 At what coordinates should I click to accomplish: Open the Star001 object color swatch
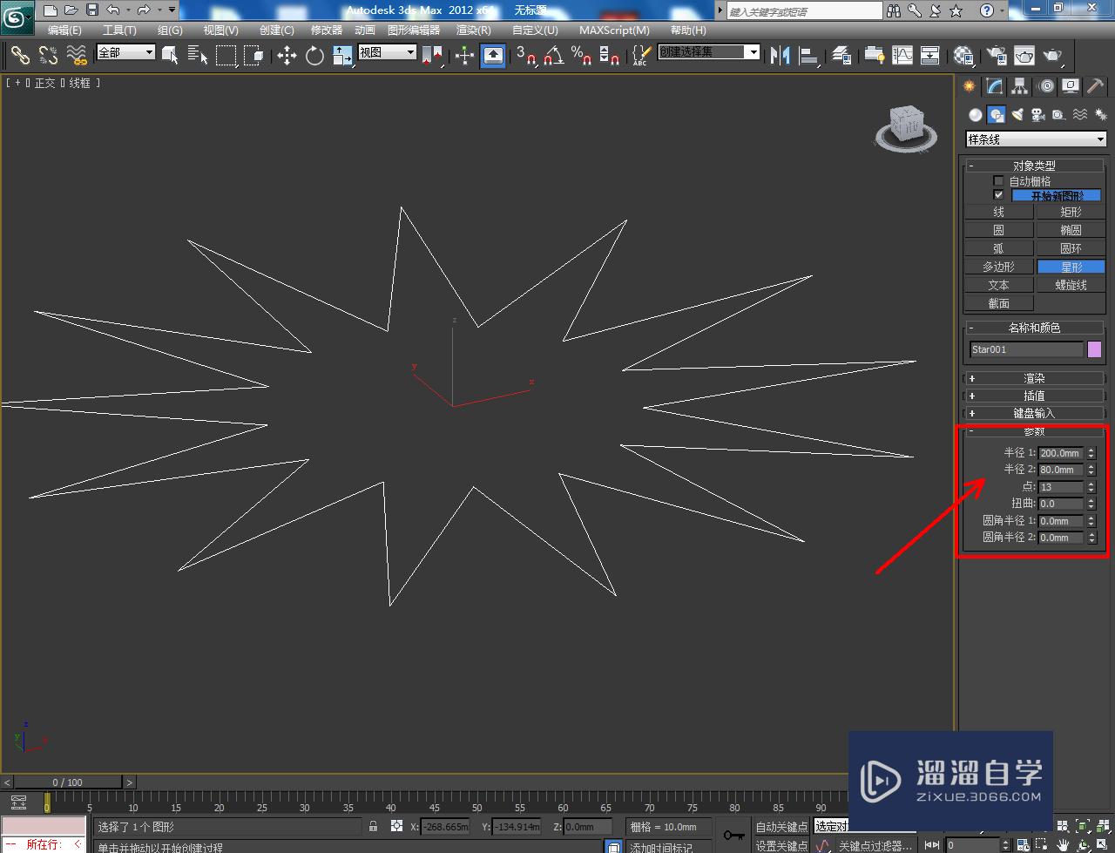[x=1094, y=349]
